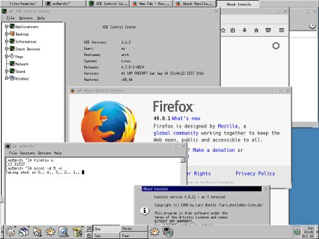Screen dimensions: 319x239
Task: Click the gear icon in rightmost background window
Action: [x=312, y=27]
